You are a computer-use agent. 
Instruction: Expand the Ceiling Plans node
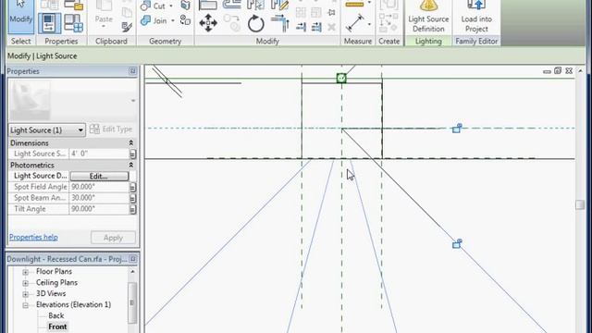tap(25, 283)
